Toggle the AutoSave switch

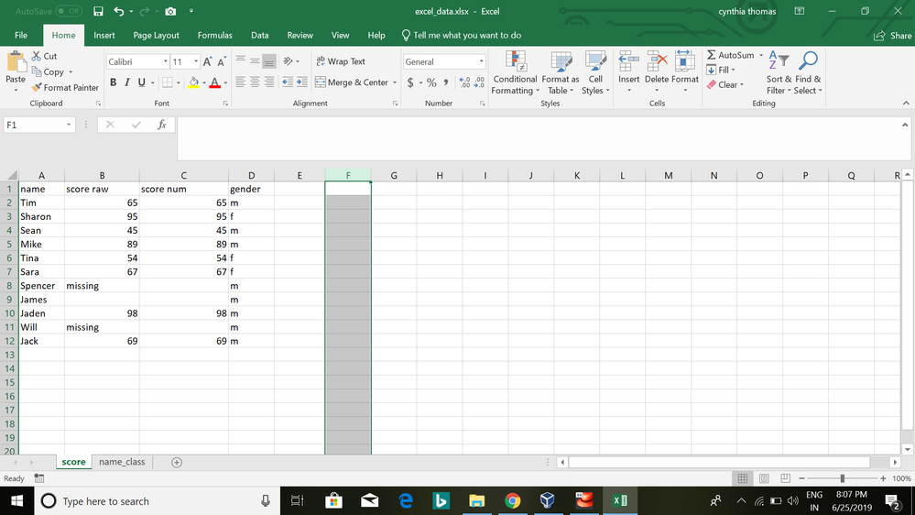[68, 12]
